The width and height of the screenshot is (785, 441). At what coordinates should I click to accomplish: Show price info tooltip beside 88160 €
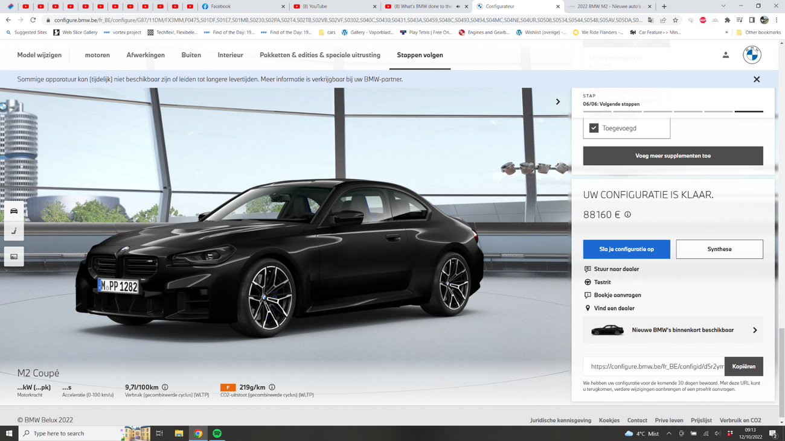[628, 215]
